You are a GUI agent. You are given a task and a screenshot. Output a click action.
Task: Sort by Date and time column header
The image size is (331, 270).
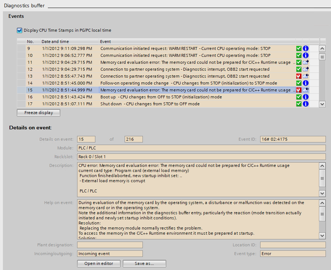[x=55, y=42]
